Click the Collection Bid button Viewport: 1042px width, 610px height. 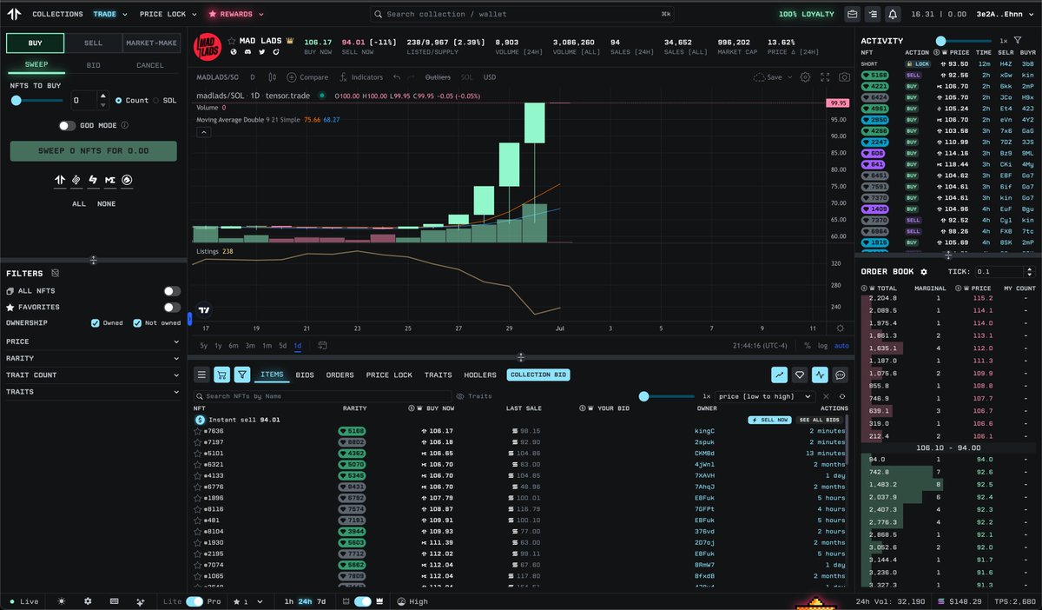tap(538, 375)
